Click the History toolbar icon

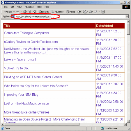click(79, 12)
